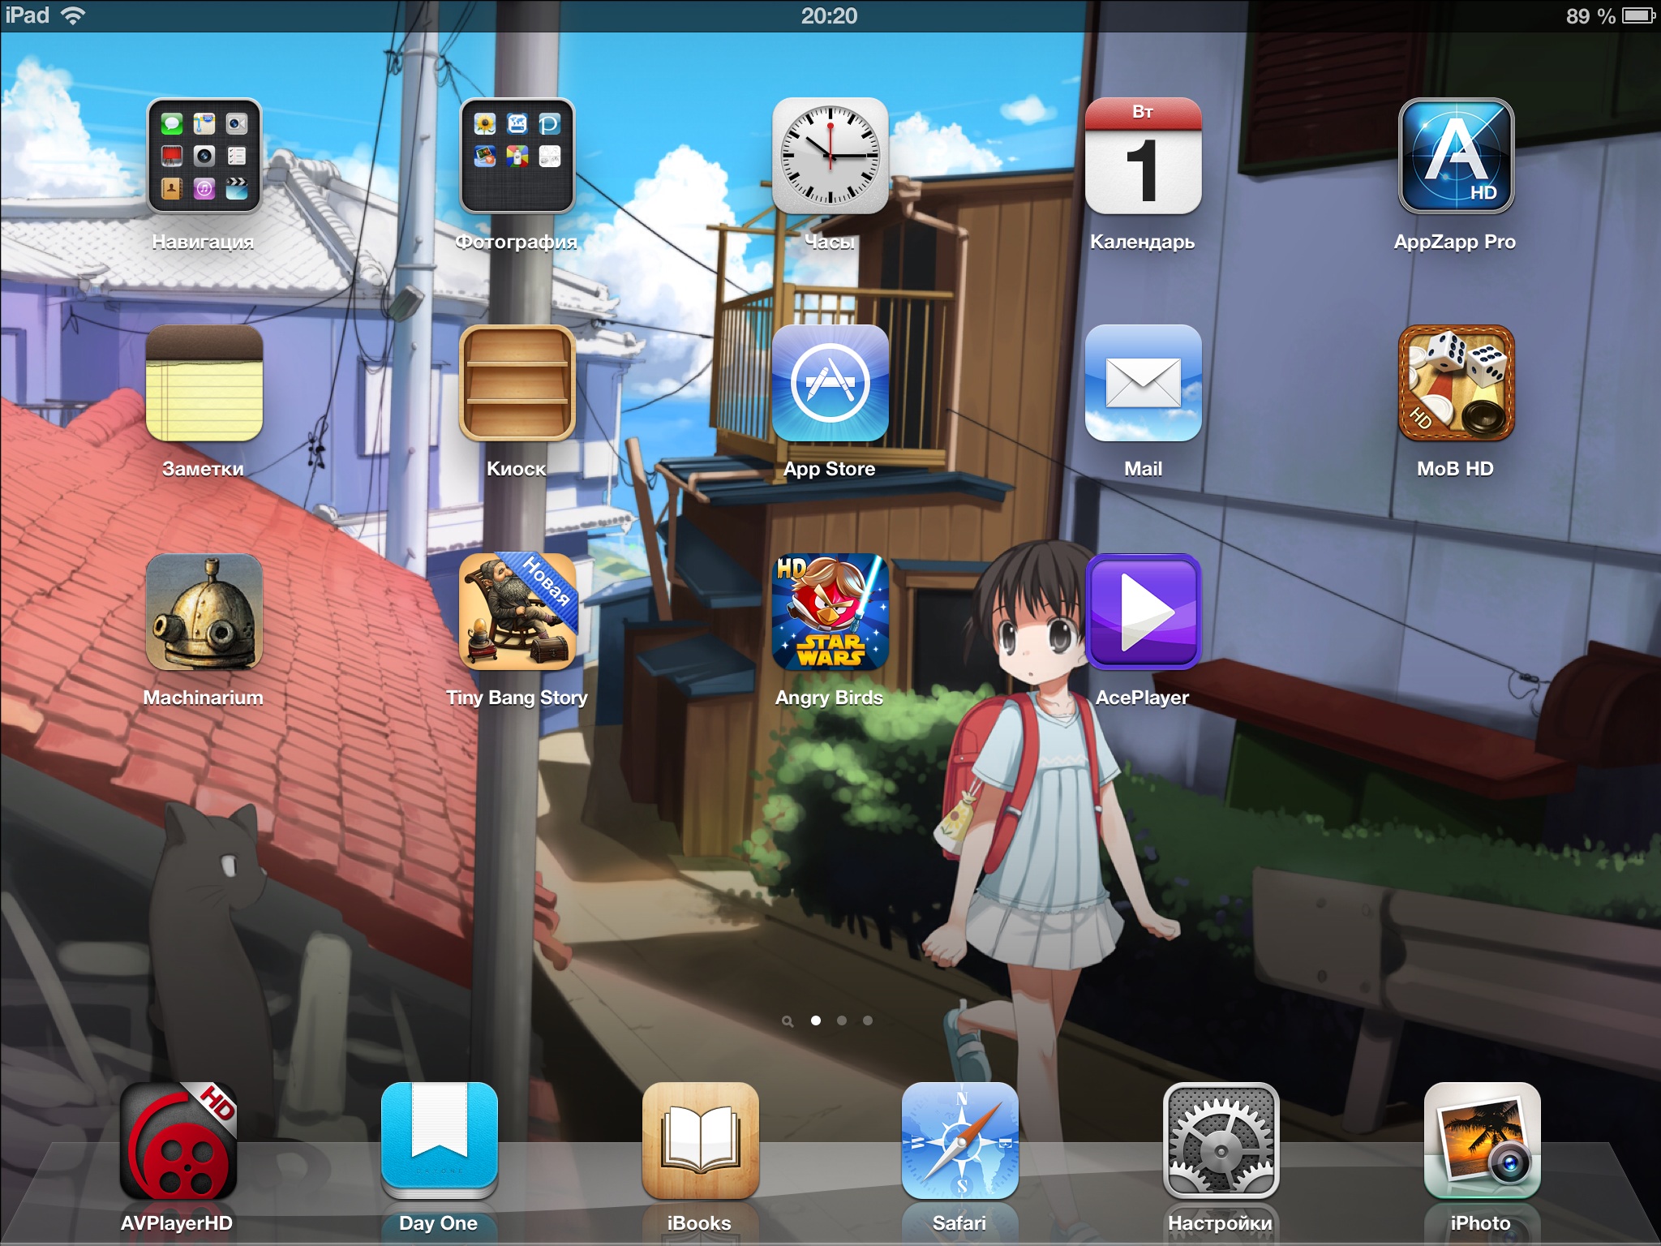Launch Machinarium game
The image size is (1661, 1246).
click(x=204, y=612)
